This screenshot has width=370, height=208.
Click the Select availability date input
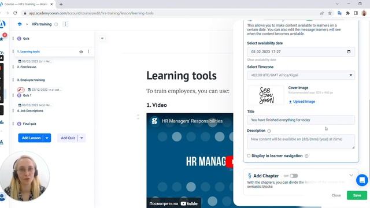301,51
